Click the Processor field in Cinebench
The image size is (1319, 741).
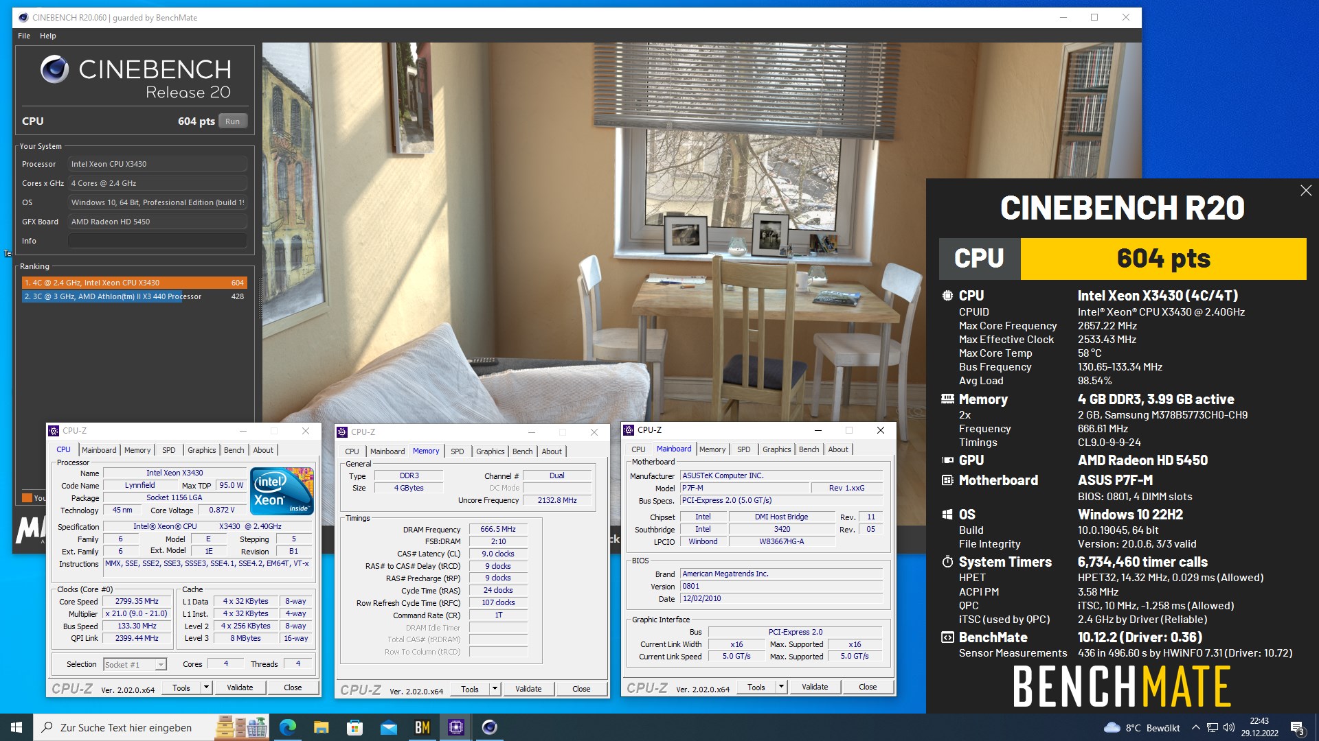point(157,164)
